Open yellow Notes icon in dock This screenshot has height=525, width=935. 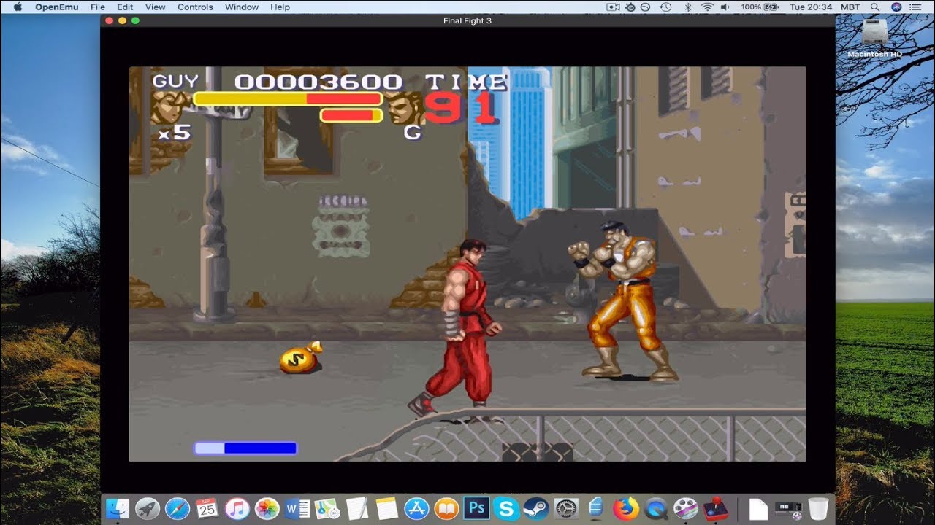coord(386,508)
